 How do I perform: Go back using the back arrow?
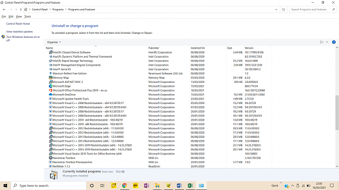(4, 9)
